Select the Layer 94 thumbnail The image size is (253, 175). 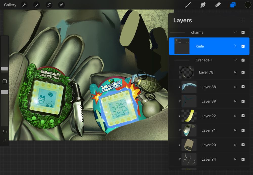click(x=189, y=159)
